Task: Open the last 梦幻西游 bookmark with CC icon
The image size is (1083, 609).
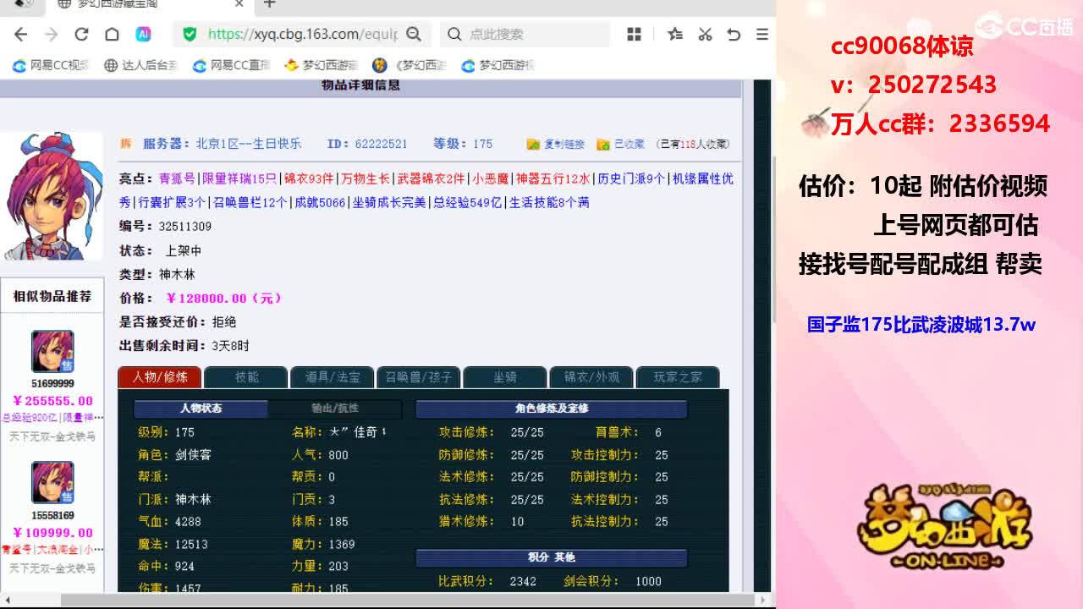Action: pyautogui.click(x=498, y=65)
